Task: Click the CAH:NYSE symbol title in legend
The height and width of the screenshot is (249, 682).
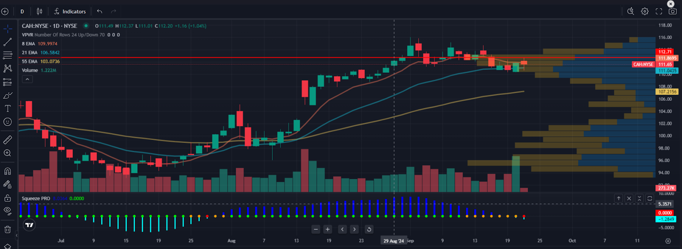Action: click(x=49, y=26)
